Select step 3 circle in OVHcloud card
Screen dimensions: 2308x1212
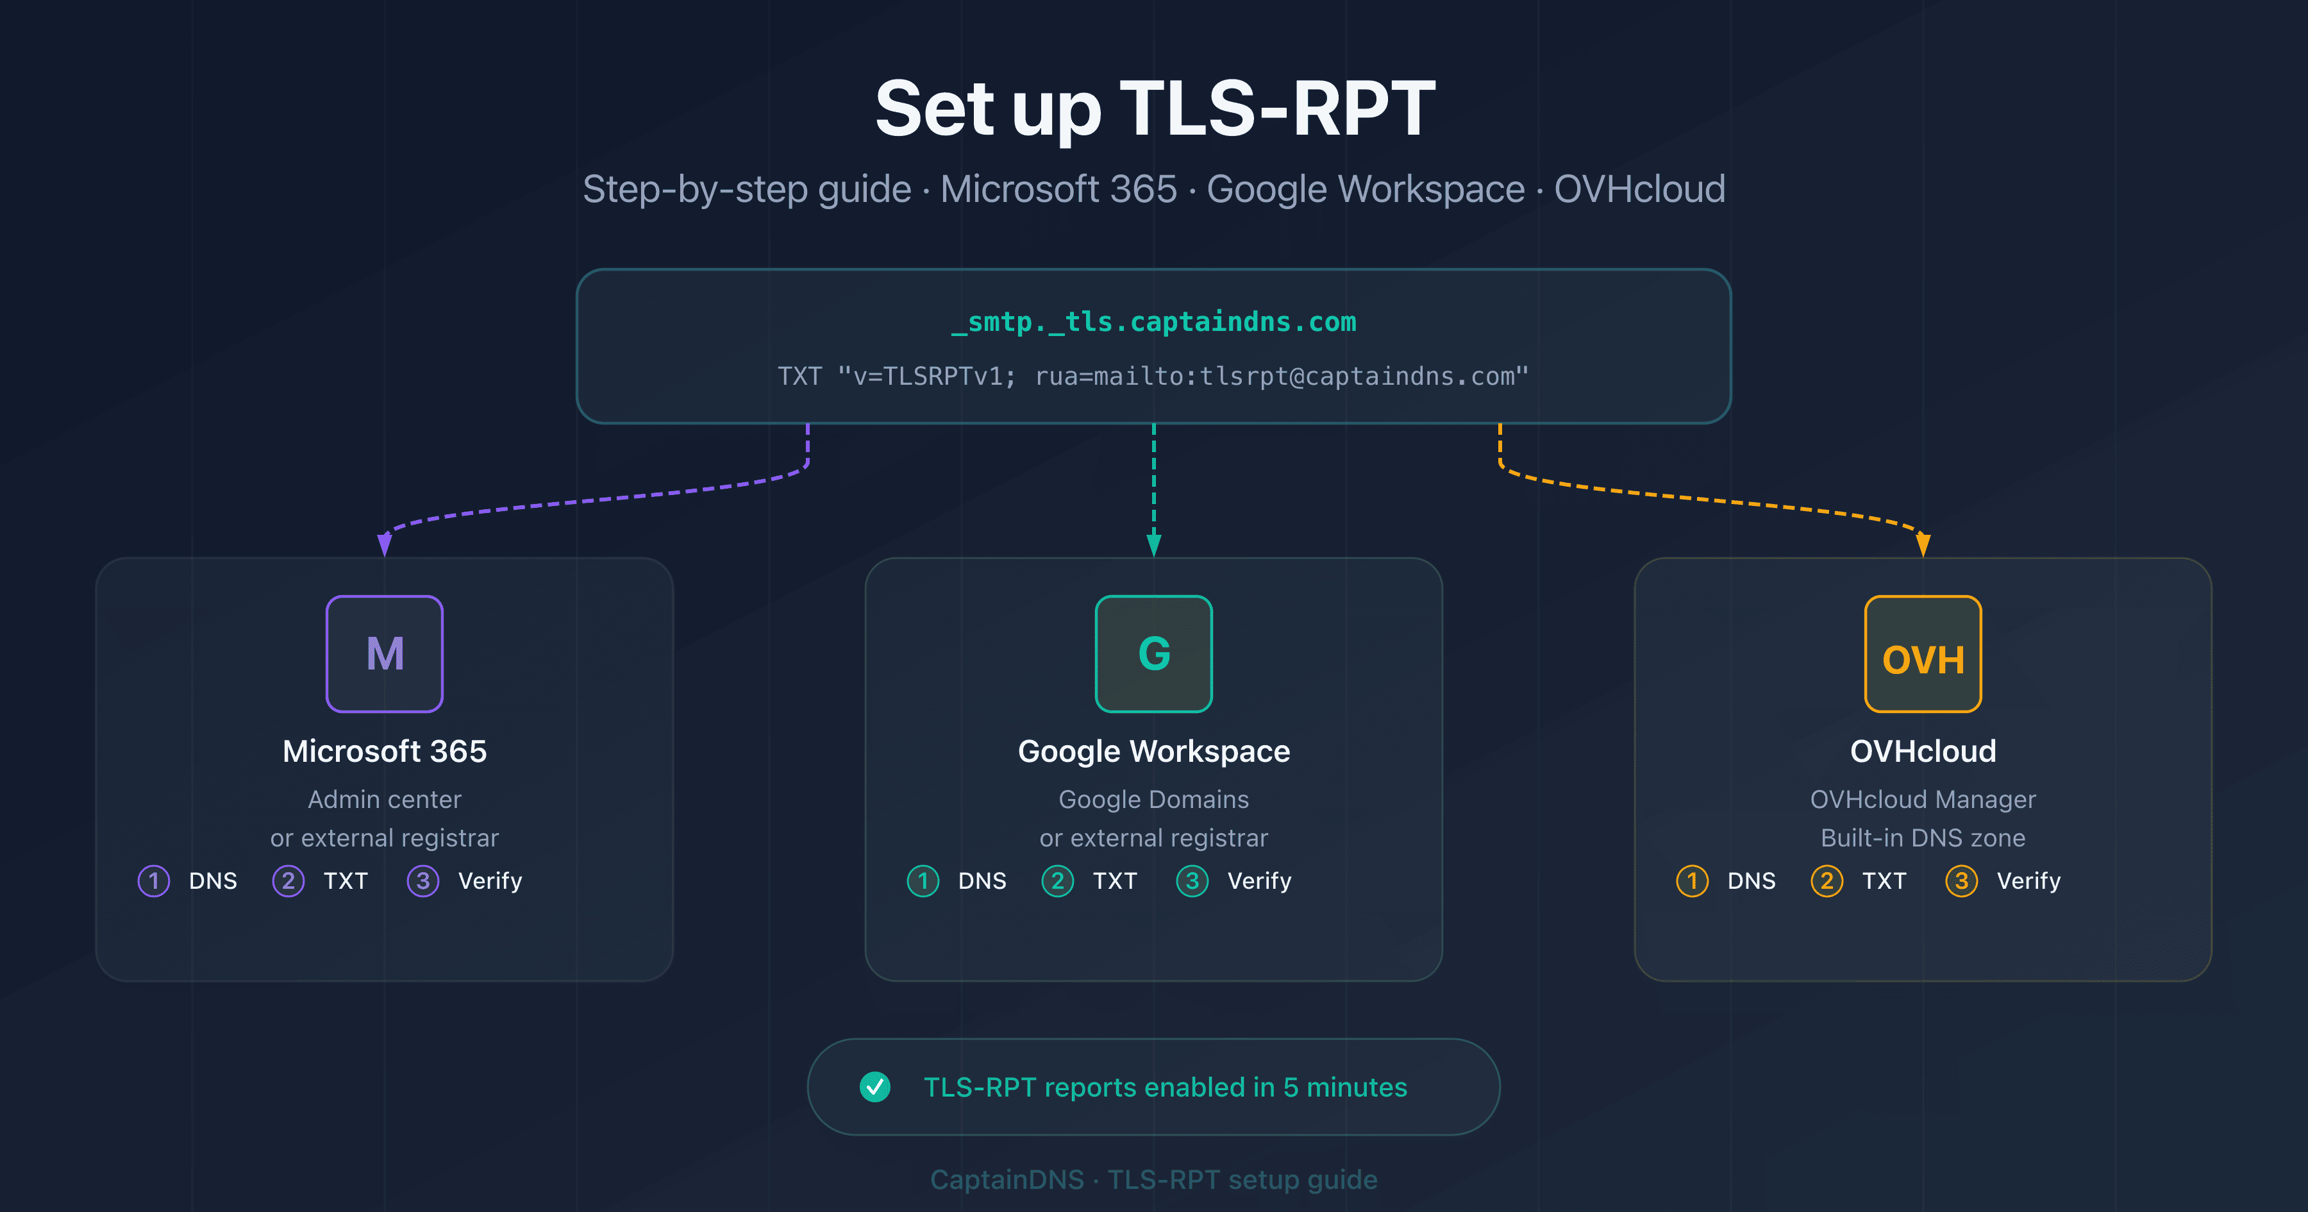click(x=1961, y=880)
